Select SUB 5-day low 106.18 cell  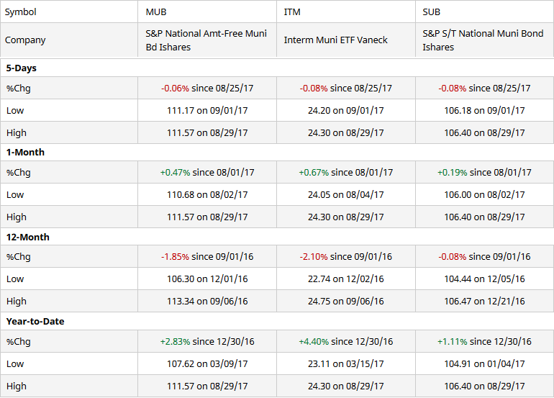point(484,110)
